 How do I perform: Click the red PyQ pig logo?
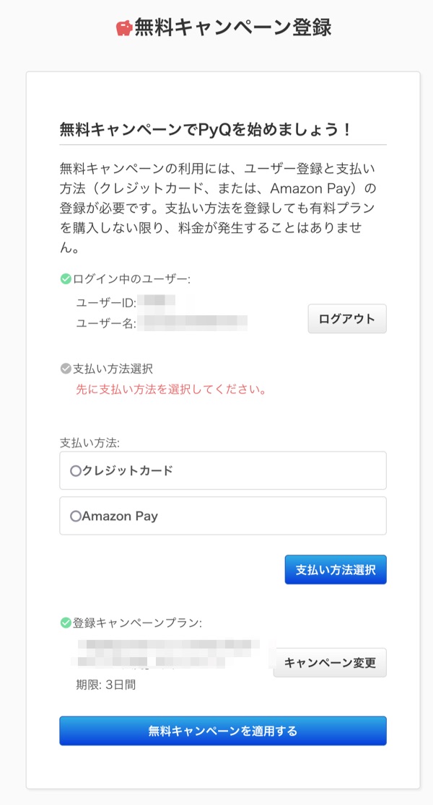[x=124, y=27]
